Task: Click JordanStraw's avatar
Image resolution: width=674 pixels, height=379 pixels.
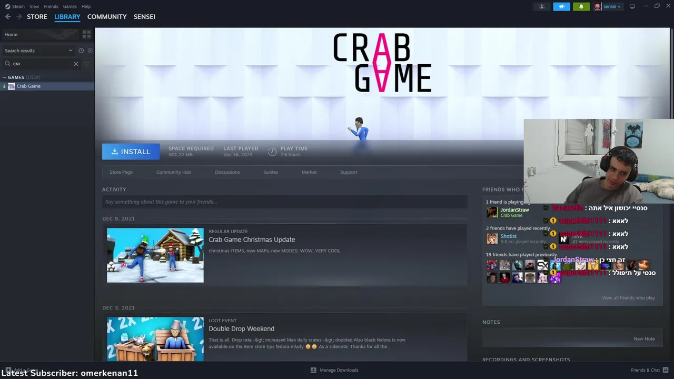Action: [492, 212]
